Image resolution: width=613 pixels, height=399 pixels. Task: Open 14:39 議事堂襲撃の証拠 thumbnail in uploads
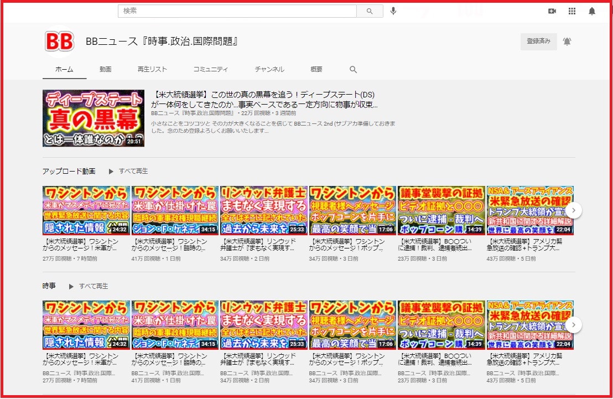[x=441, y=210]
